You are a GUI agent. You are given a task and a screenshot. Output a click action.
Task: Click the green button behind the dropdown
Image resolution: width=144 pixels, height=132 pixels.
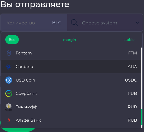[18, 130]
